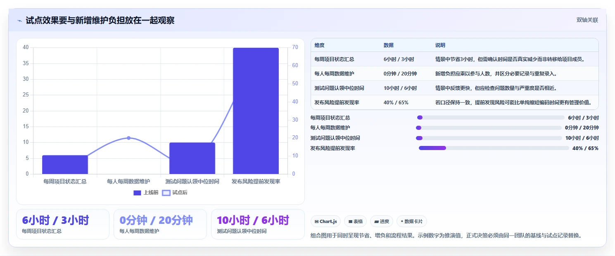This screenshot has width=615, height=256.
Task: Click the tall 发布风险提前发现率 bar
Action: (x=256, y=111)
